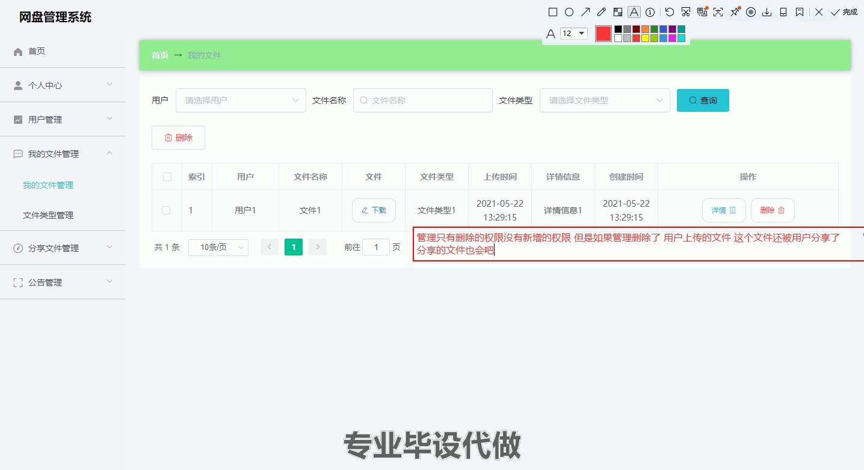This screenshot has width=864, height=470.
Task: Click the bookmark icon in screenshot toolbar
Action: [800, 12]
